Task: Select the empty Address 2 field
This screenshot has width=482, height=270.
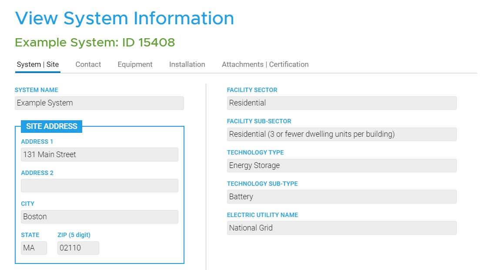Action: (99, 185)
